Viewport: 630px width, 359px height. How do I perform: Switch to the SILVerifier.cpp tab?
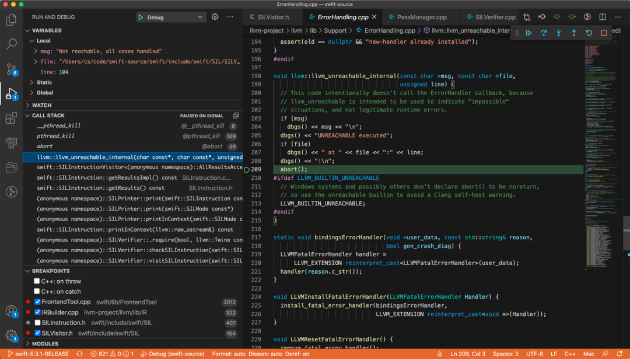click(x=491, y=17)
